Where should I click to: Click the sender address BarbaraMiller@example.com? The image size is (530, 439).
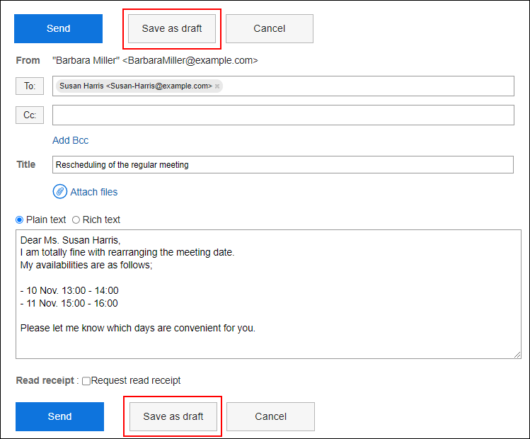(x=190, y=60)
